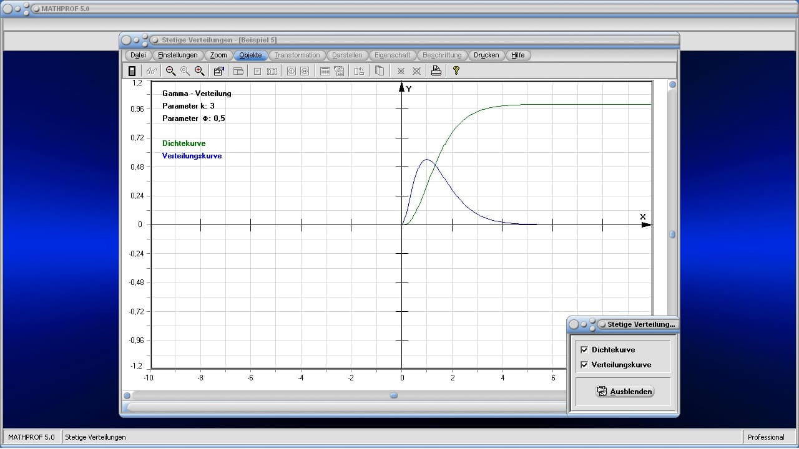The image size is (799, 449).
Task: Click the small 'Stetige Verteilung...' dialog title bar
Action: pos(622,324)
